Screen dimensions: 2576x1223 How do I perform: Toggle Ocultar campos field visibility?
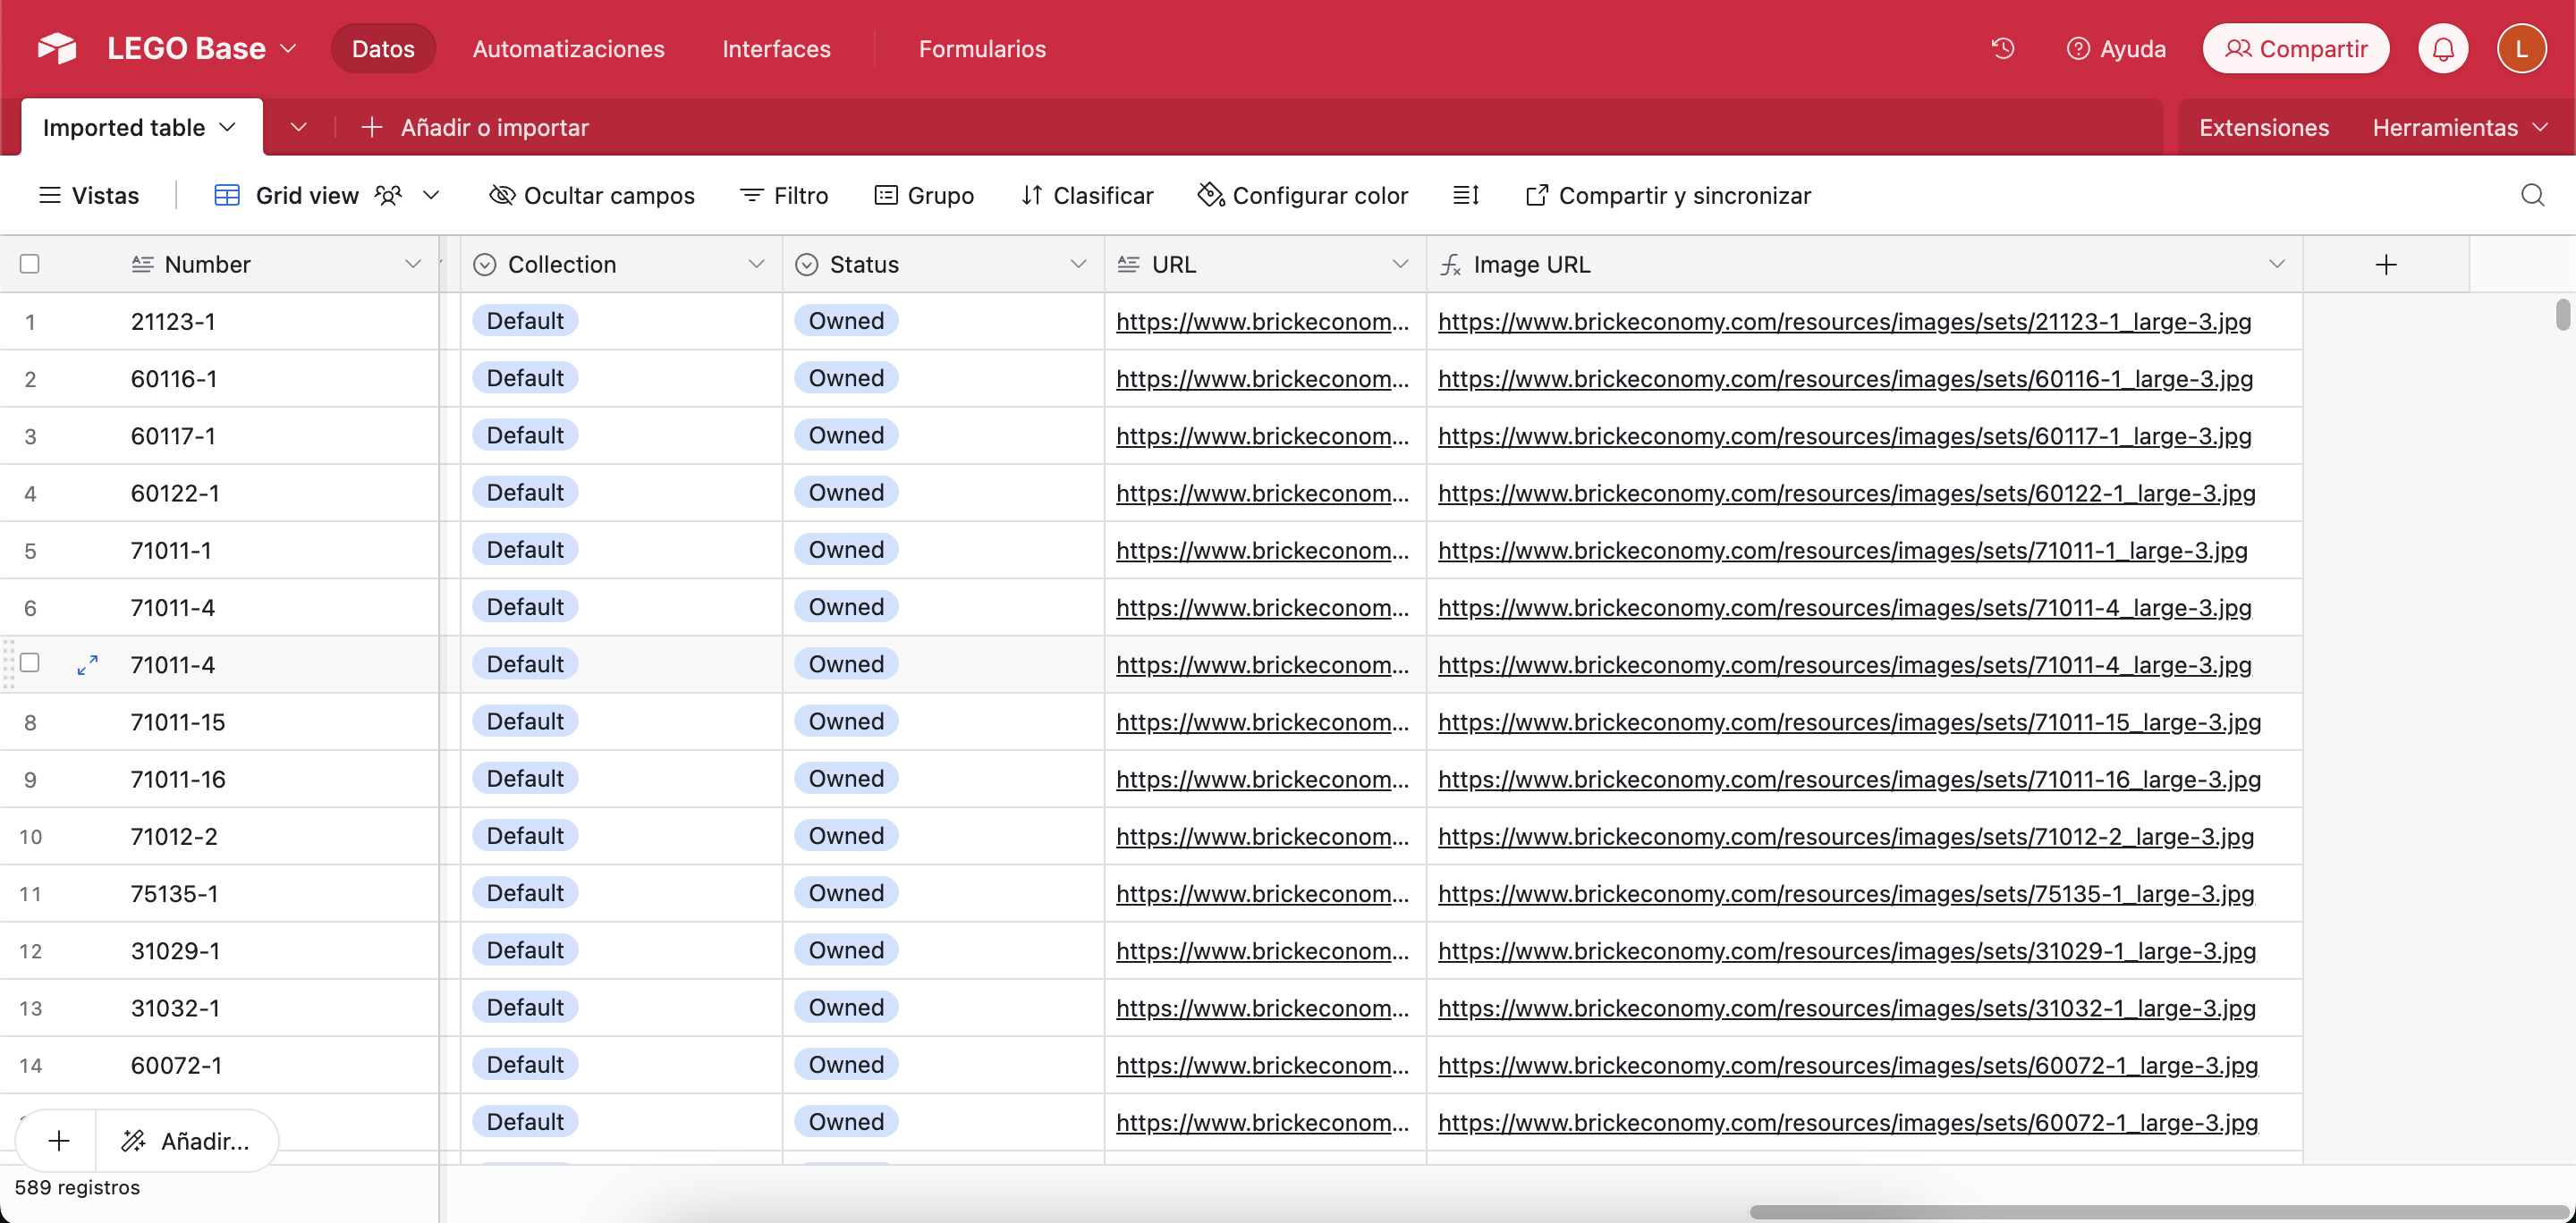point(592,195)
